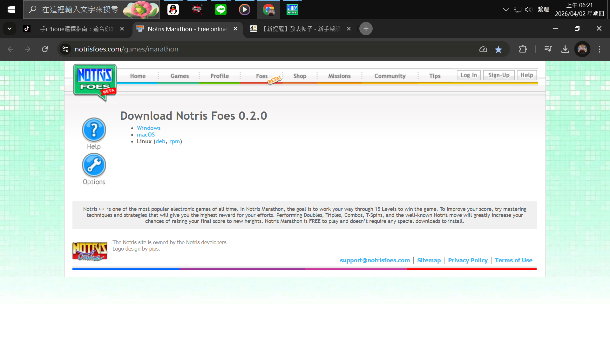This screenshot has width=610, height=343.
Task: Open the Profile nav item
Action: tap(220, 76)
